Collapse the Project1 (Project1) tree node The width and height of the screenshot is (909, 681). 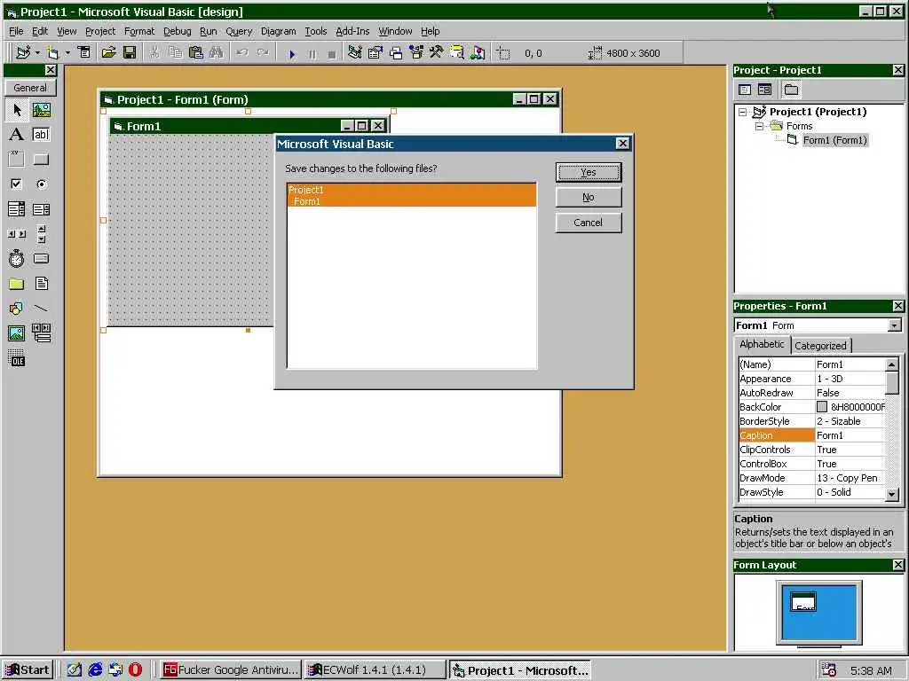(743, 113)
